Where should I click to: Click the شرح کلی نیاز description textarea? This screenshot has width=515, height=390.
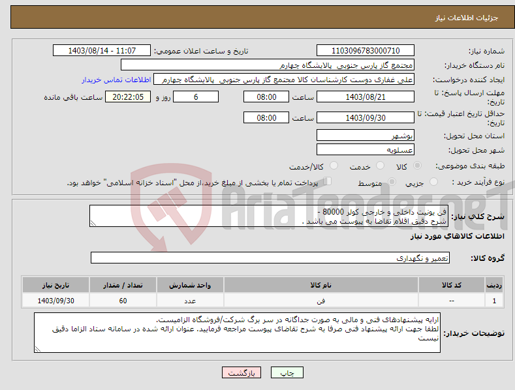269,216
